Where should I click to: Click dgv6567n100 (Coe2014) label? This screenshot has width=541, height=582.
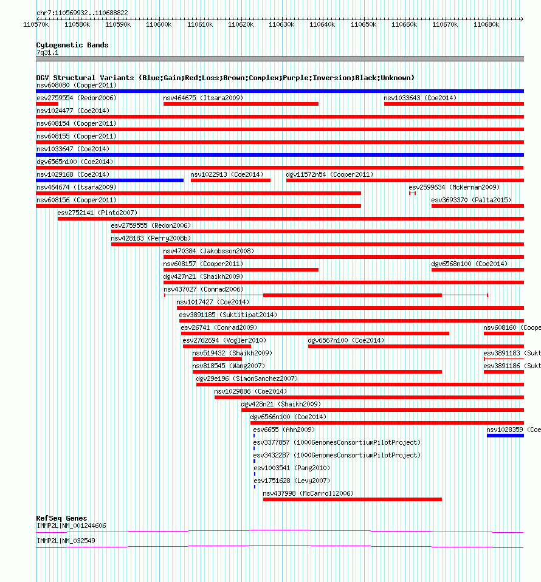(x=346, y=340)
